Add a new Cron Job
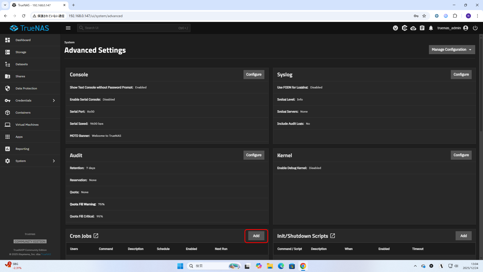 tap(256, 236)
